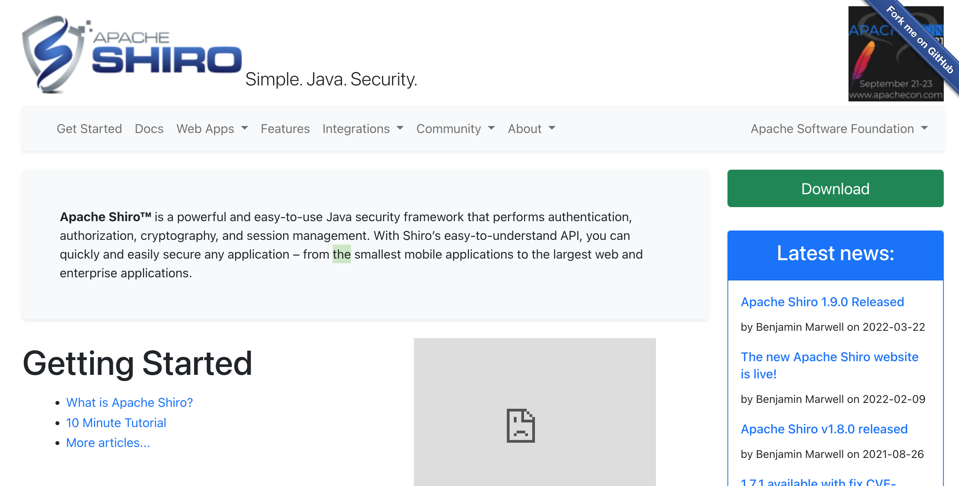Click the Apache Shiro shield logo

click(53, 55)
